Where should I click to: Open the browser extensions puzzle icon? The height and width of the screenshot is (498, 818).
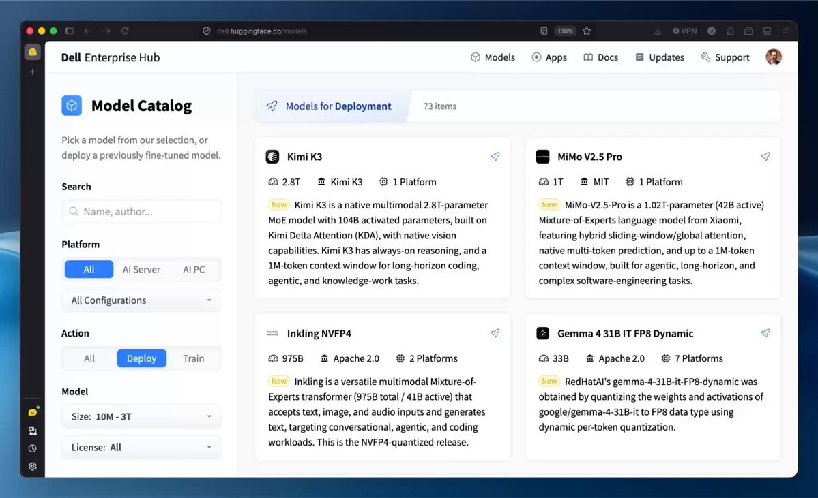click(x=730, y=31)
